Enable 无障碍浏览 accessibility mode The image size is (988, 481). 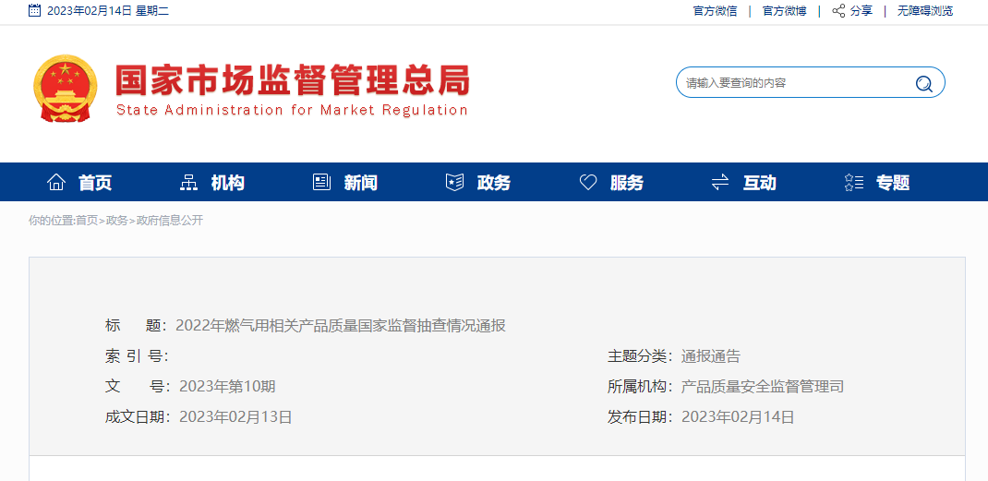point(925,11)
